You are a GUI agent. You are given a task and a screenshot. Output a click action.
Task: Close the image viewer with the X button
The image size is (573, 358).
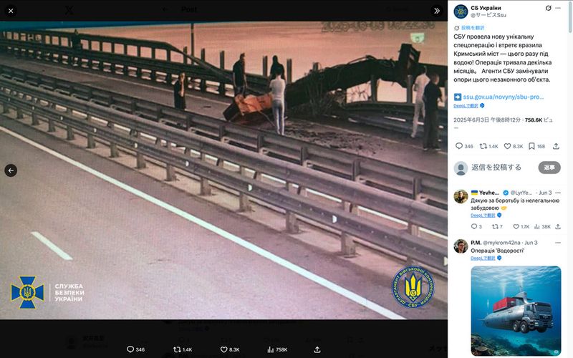[x=11, y=11]
